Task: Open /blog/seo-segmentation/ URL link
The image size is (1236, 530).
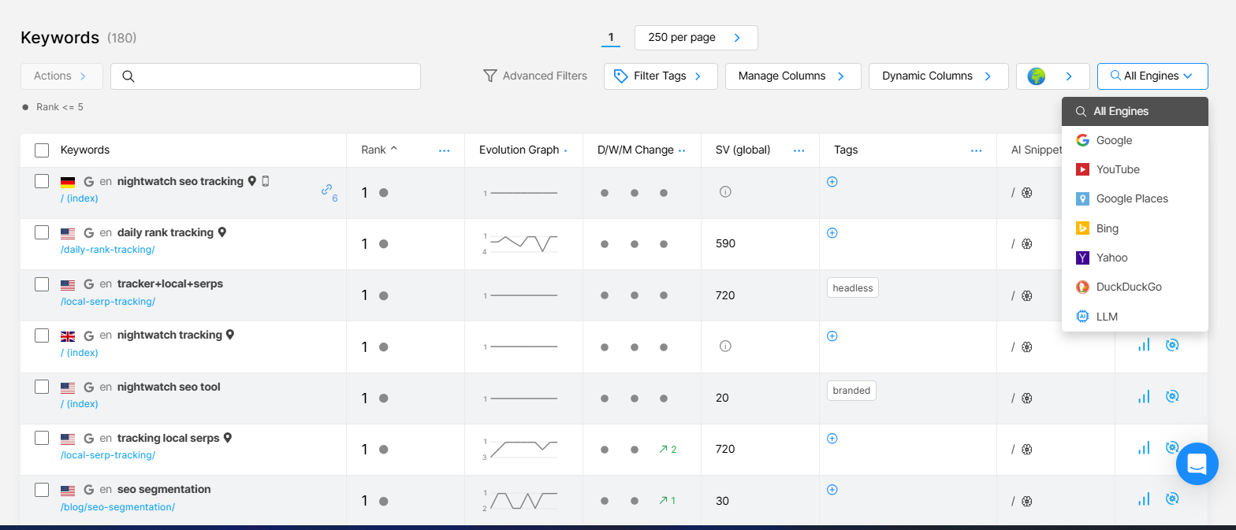Action: tap(117, 507)
